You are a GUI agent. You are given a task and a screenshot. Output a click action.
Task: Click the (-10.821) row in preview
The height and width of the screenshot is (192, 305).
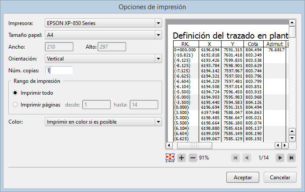[183, 55]
